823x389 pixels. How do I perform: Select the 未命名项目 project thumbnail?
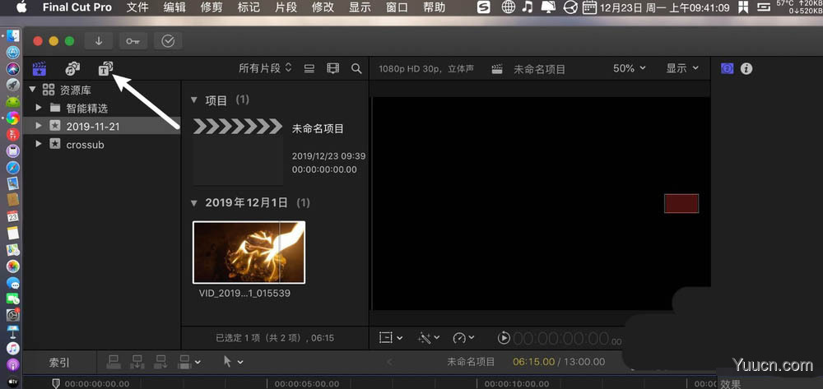(239, 151)
